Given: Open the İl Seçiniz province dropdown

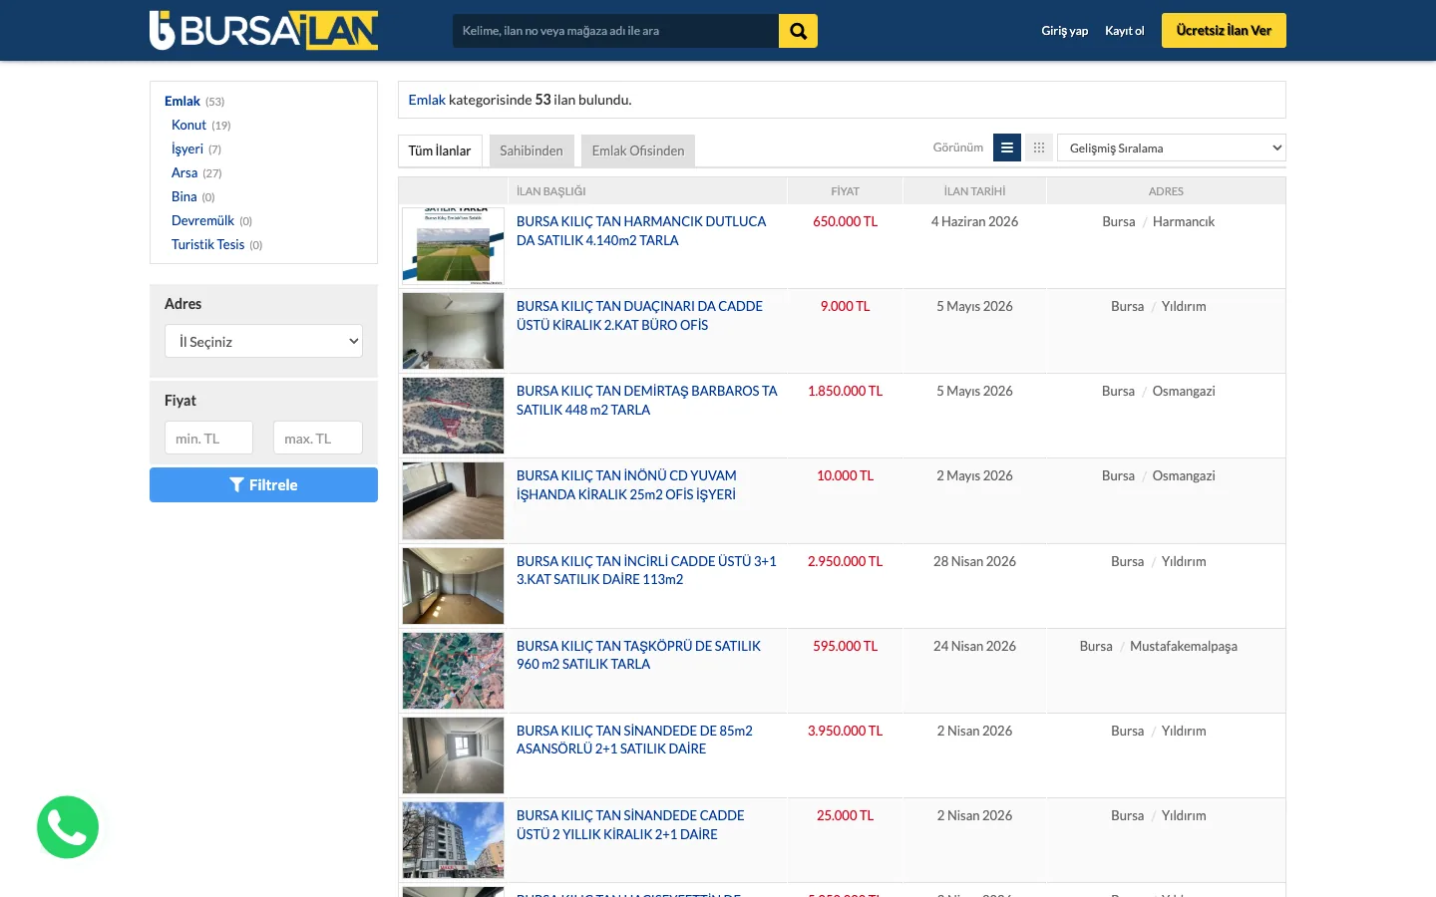Looking at the screenshot, I should pos(263,341).
